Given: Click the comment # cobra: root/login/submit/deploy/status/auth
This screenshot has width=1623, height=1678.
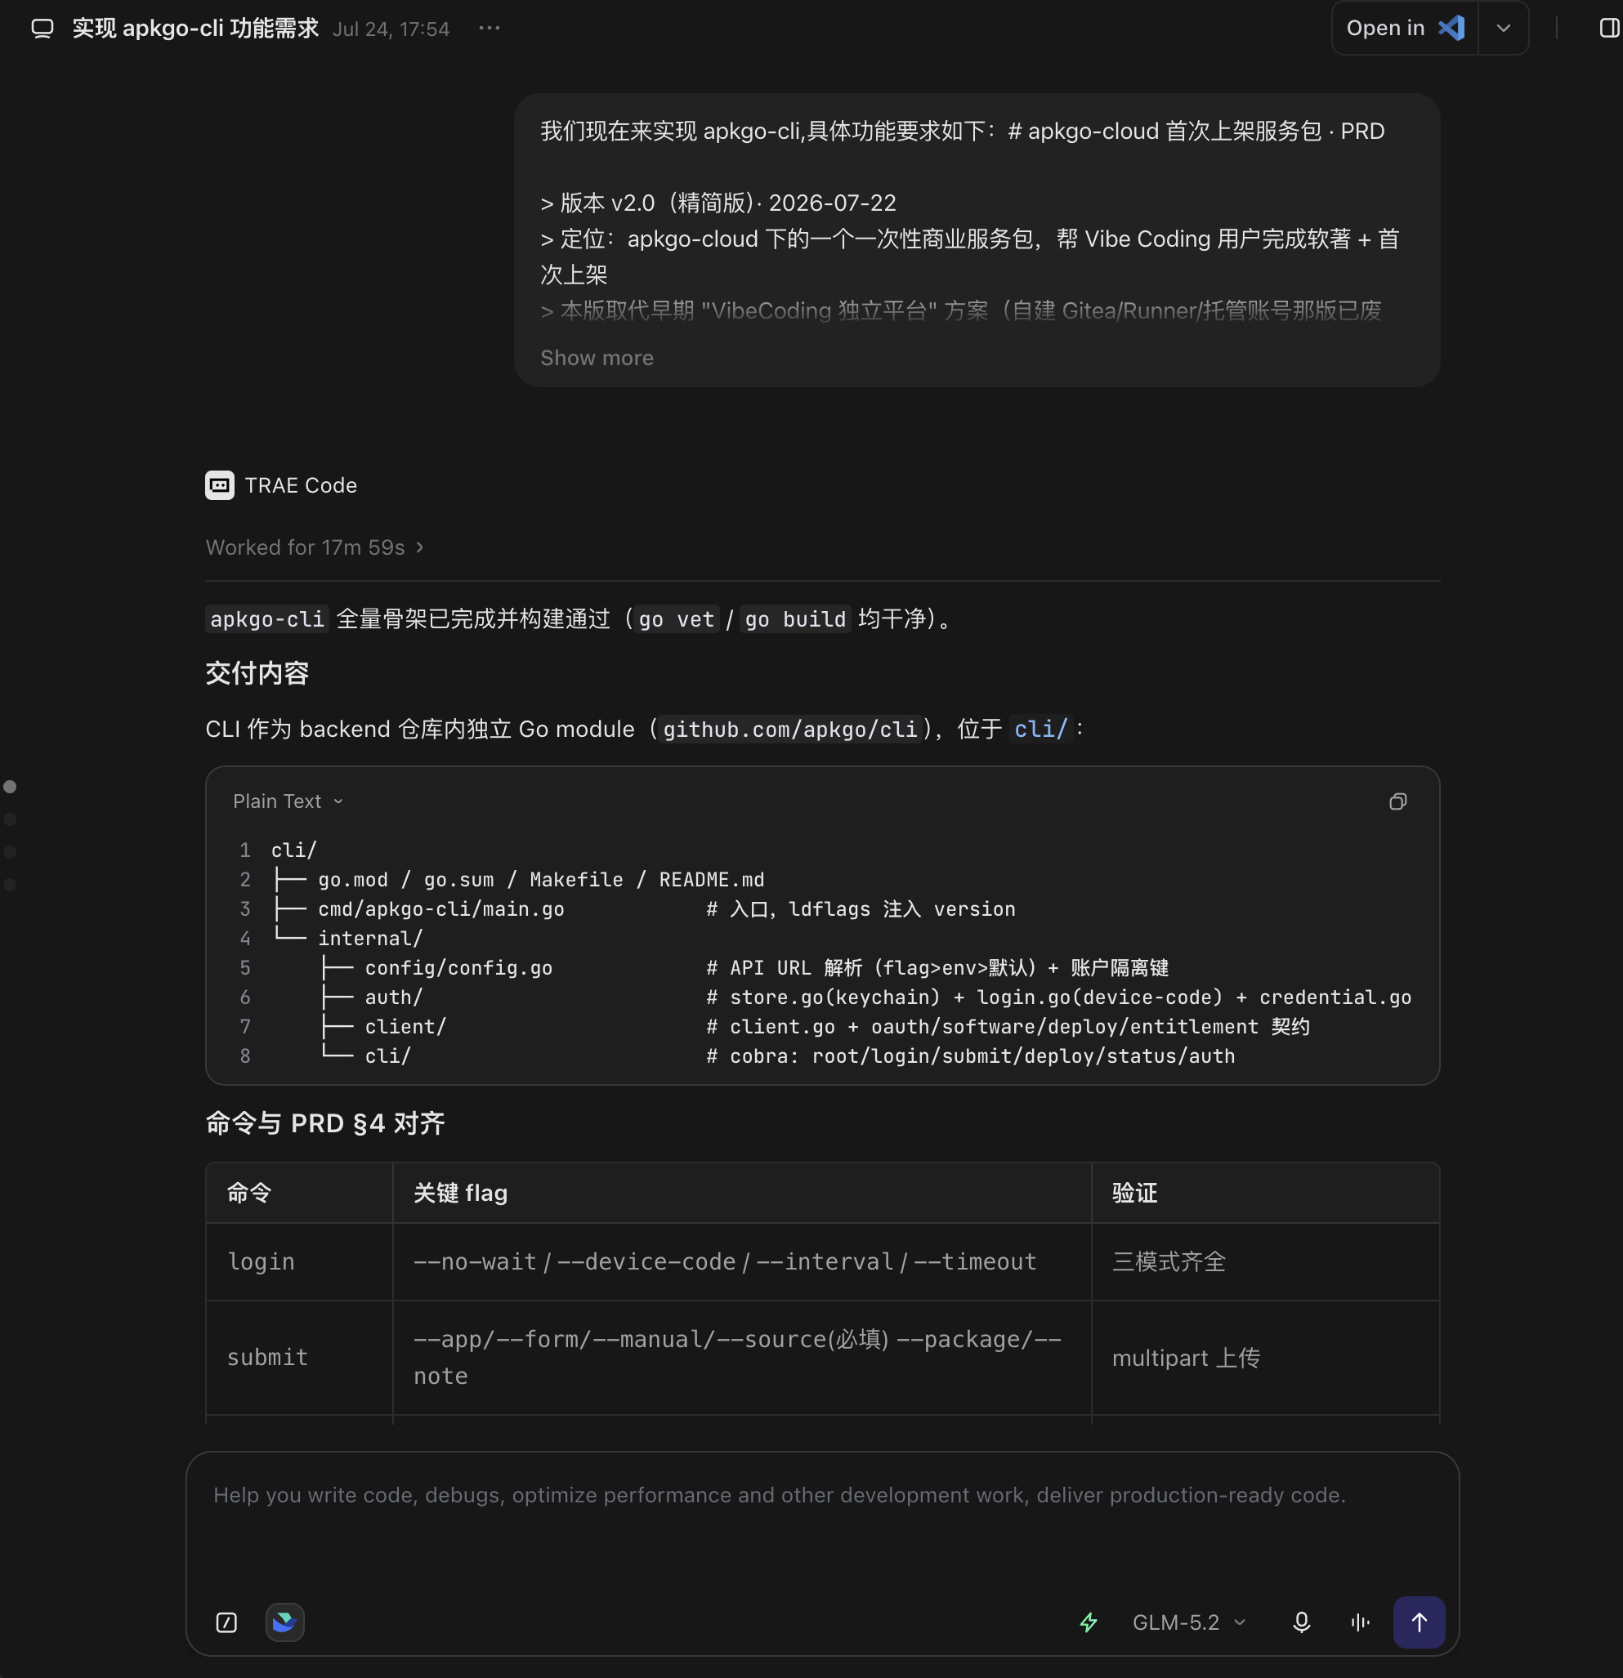Looking at the screenshot, I should pyautogui.click(x=970, y=1055).
